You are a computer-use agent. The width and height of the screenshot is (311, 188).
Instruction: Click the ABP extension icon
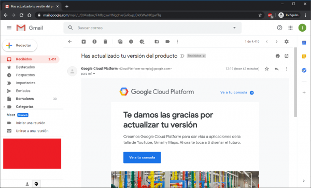coord(271,15)
